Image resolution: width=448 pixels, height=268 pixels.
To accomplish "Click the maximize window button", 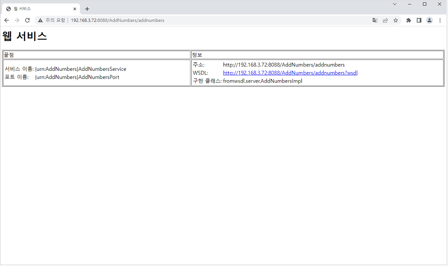I will pyautogui.click(x=425, y=4).
